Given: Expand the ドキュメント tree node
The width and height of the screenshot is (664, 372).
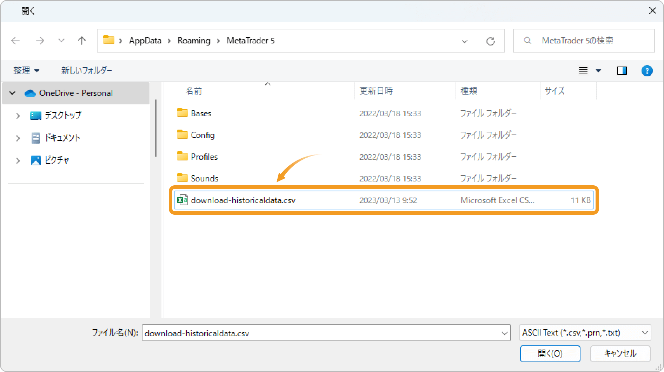Looking at the screenshot, I should 18,138.
